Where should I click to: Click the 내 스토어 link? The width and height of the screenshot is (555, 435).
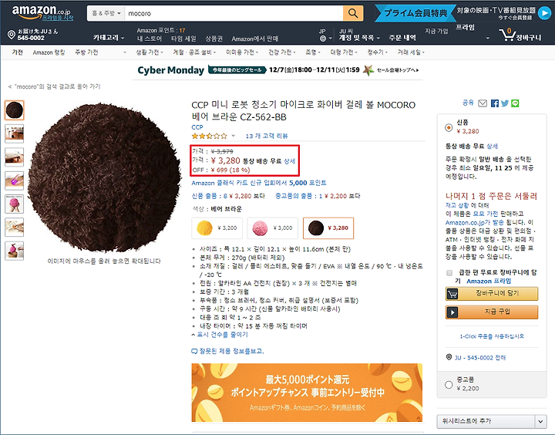click(150, 39)
